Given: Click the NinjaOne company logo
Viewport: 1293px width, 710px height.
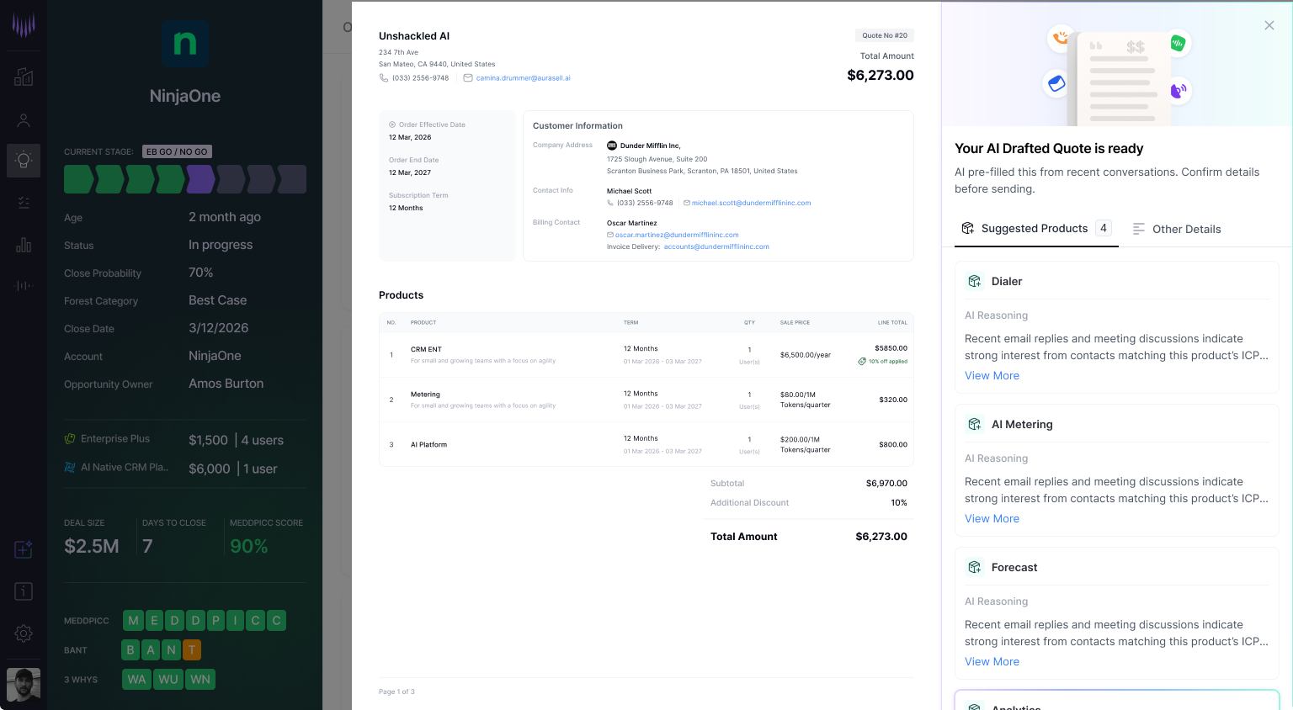Looking at the screenshot, I should (x=185, y=44).
